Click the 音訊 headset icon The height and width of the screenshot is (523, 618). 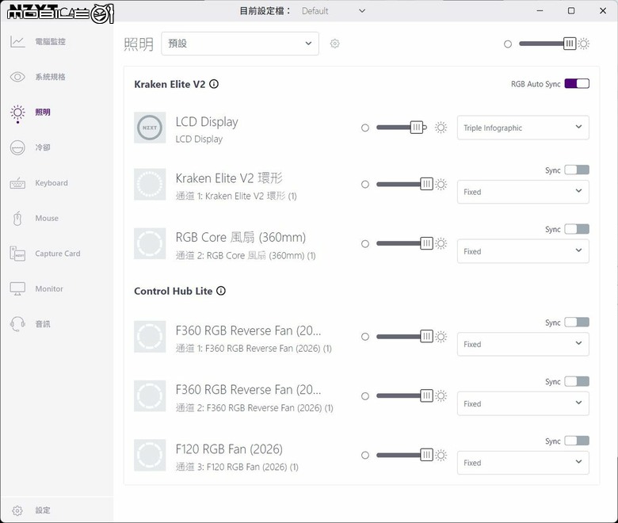pos(17,324)
